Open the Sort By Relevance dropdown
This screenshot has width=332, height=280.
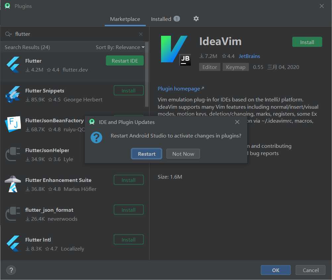[120, 47]
